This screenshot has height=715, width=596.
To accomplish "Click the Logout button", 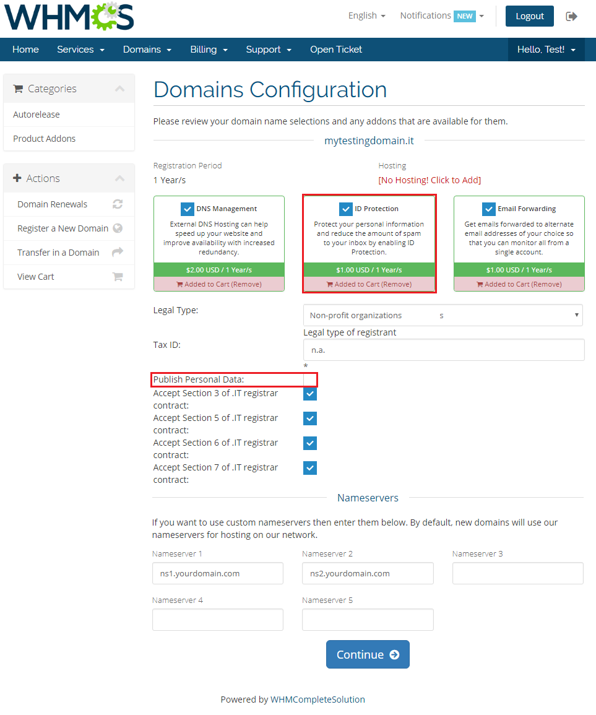I will (529, 16).
